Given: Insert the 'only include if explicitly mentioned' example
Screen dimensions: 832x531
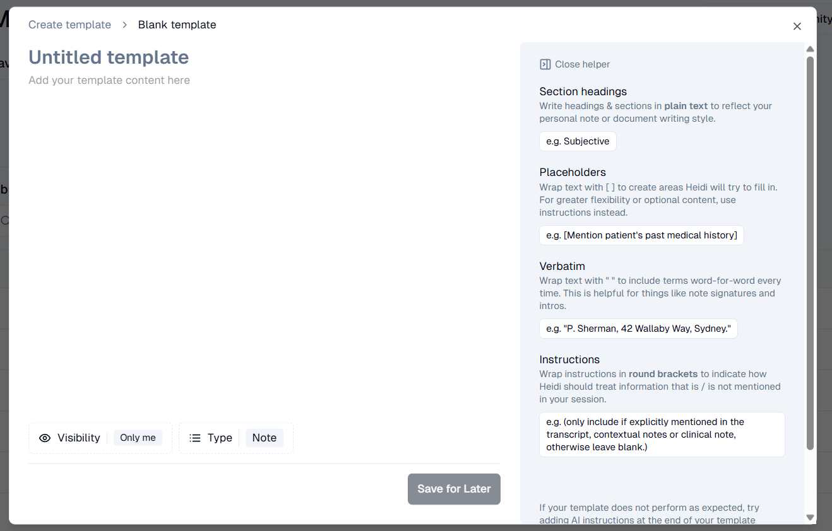Looking at the screenshot, I should (662, 435).
